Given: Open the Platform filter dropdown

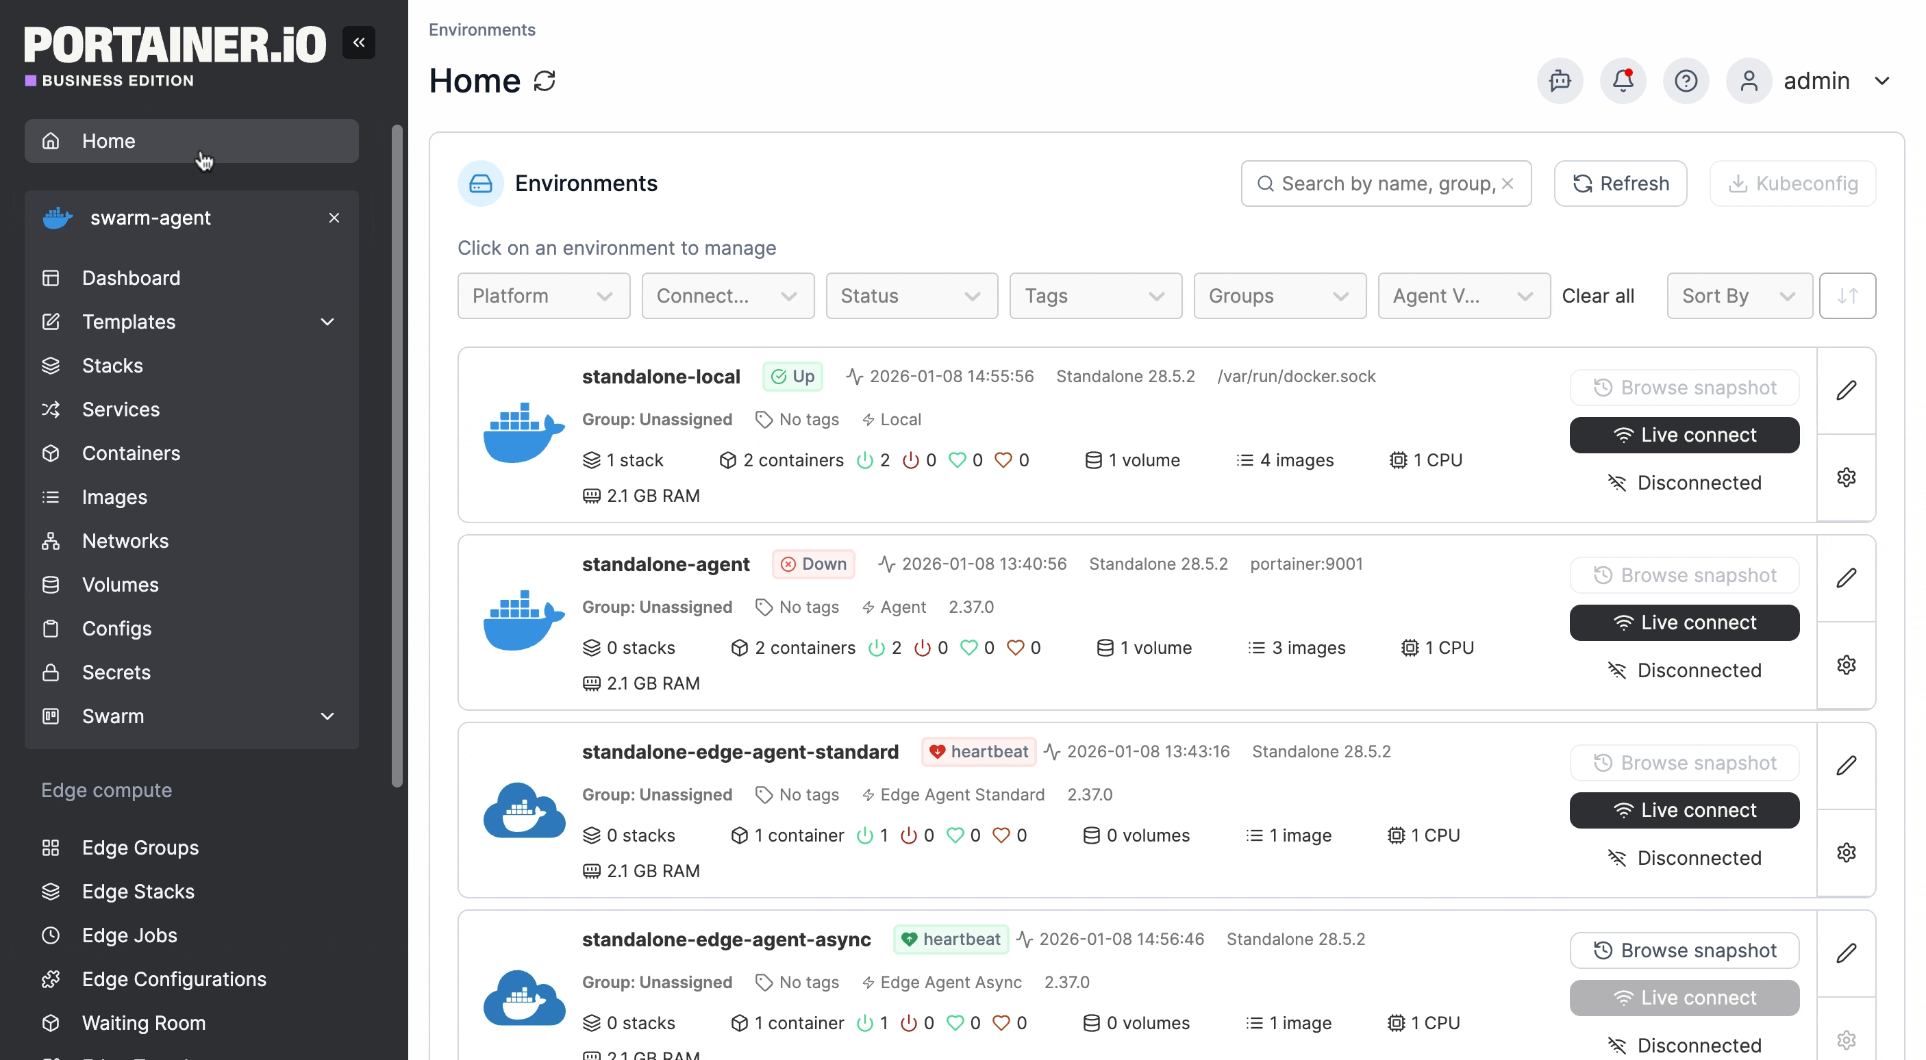Looking at the screenshot, I should [x=543, y=296].
